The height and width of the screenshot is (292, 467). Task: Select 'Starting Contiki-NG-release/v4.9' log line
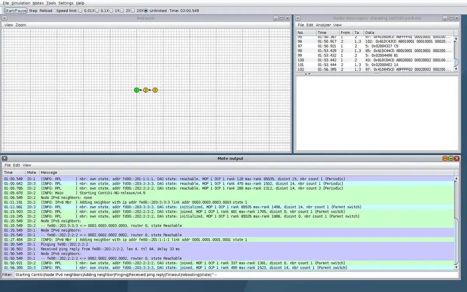(228, 193)
